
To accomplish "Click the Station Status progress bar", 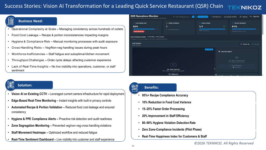I will coord(212,29).
